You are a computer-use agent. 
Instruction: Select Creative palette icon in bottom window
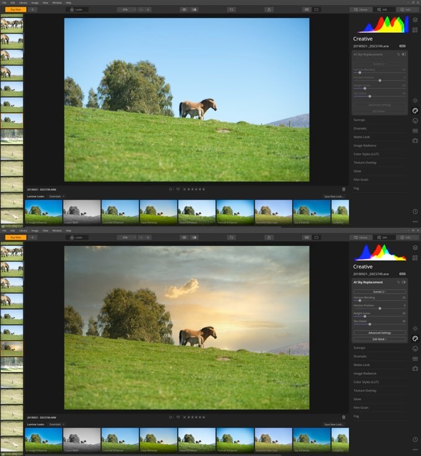coord(415,338)
